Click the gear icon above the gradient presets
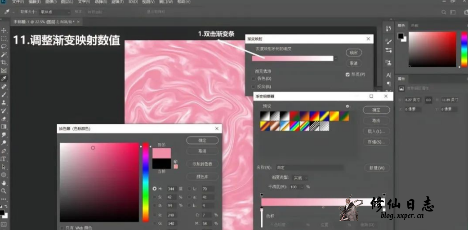 (x=347, y=106)
